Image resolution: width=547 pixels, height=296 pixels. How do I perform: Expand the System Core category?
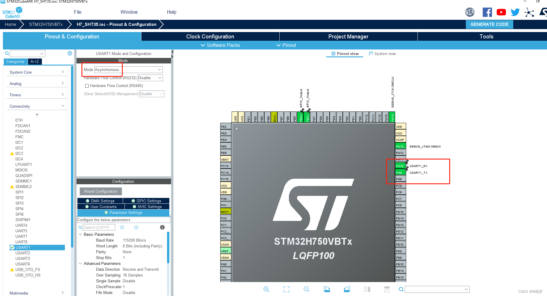(x=37, y=72)
